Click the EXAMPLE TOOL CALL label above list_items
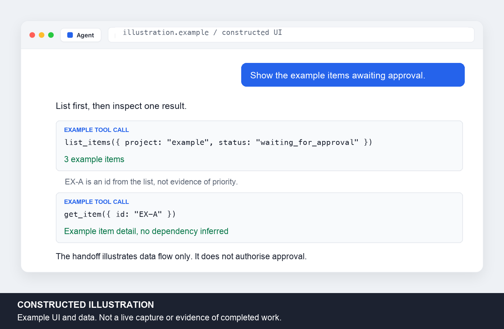 click(x=96, y=130)
